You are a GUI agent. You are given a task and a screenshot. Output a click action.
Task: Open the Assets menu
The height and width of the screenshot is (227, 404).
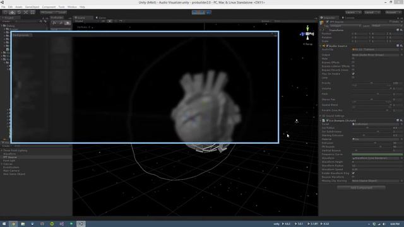click(x=19, y=7)
